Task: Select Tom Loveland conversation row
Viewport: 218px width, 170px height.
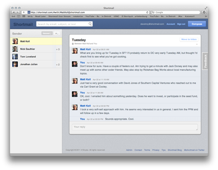Action: coord(36,57)
